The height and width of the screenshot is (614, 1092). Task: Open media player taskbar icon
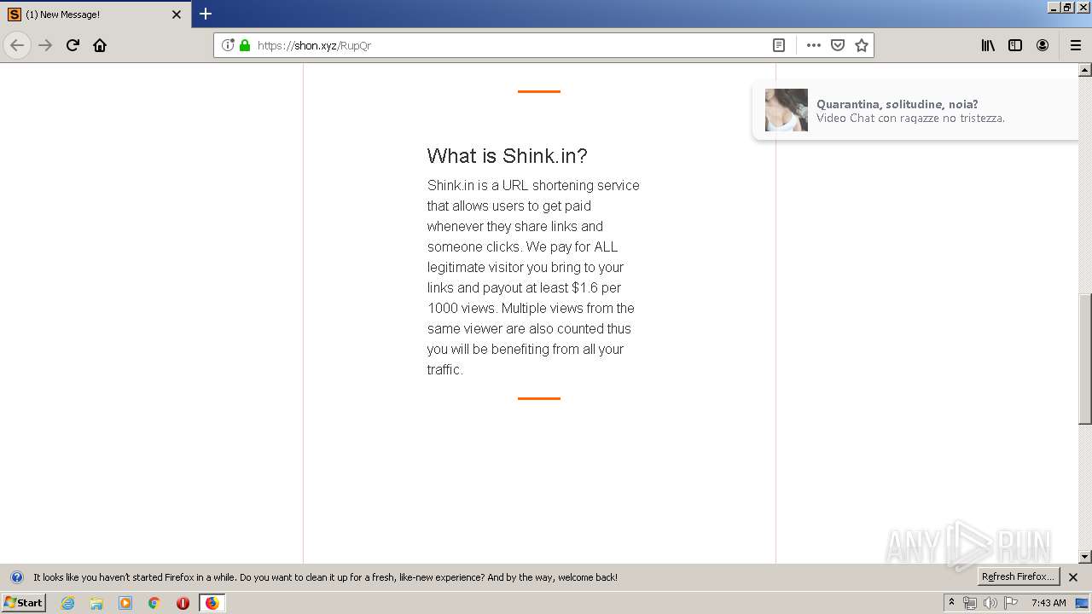[125, 603]
